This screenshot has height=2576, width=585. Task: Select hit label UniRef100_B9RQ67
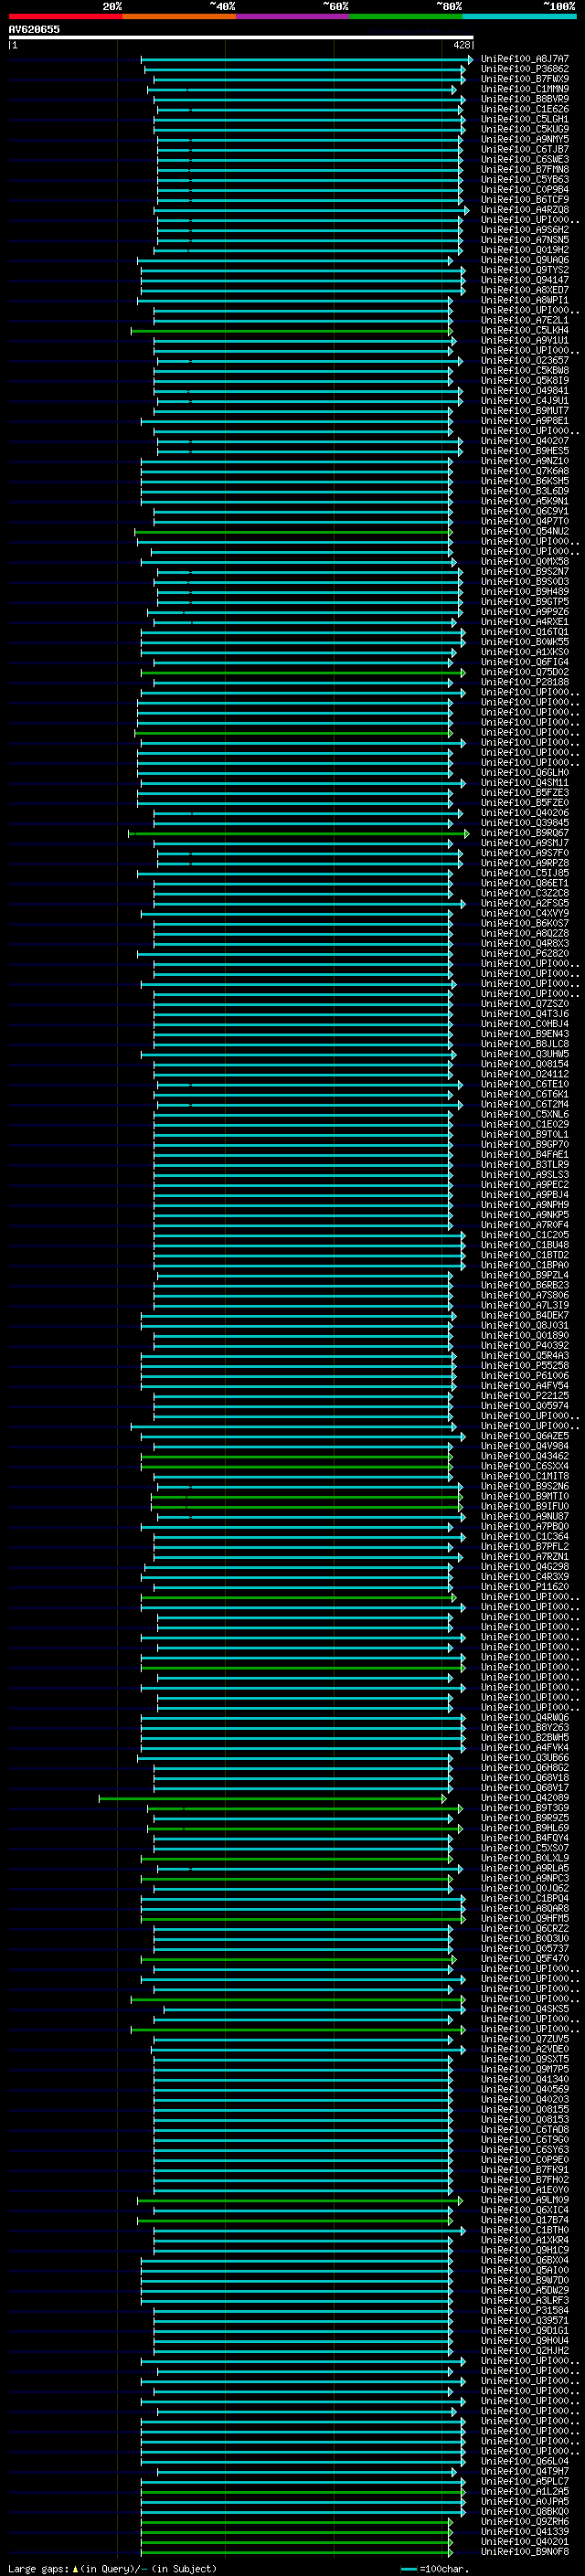tap(525, 834)
